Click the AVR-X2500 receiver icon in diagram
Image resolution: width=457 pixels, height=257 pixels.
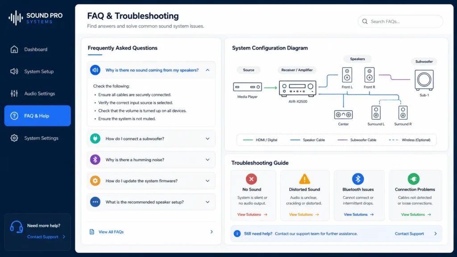click(x=298, y=89)
